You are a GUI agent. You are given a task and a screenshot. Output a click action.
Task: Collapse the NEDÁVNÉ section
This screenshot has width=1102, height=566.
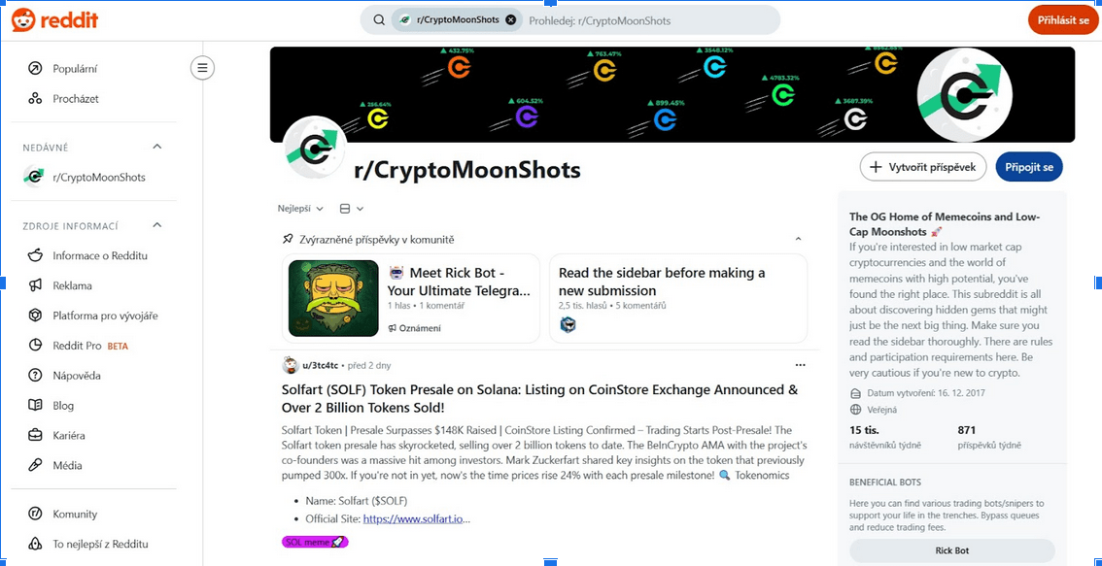(x=157, y=147)
